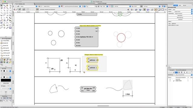
Task: Select the Oval tool
Action: (10, 10)
